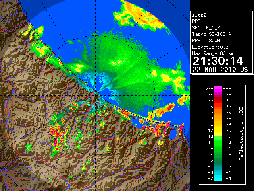Screen dimensions: 254x191
Task: Click the date 22 MAR 2010 JST
Action: coord(222,70)
